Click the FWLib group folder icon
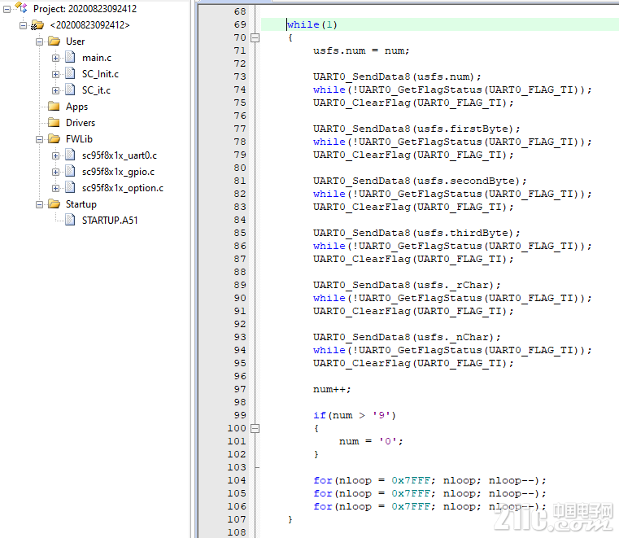 pos(54,138)
